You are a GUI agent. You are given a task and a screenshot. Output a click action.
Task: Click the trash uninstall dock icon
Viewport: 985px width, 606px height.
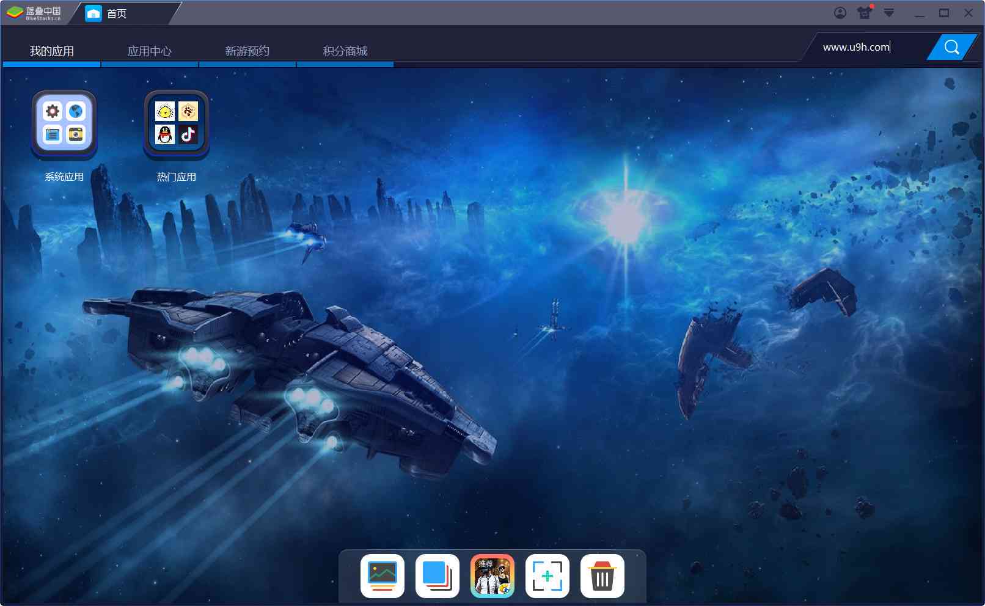click(x=602, y=576)
